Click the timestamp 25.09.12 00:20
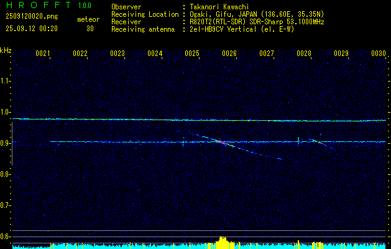The height and width of the screenshot is (249, 391). (x=32, y=29)
